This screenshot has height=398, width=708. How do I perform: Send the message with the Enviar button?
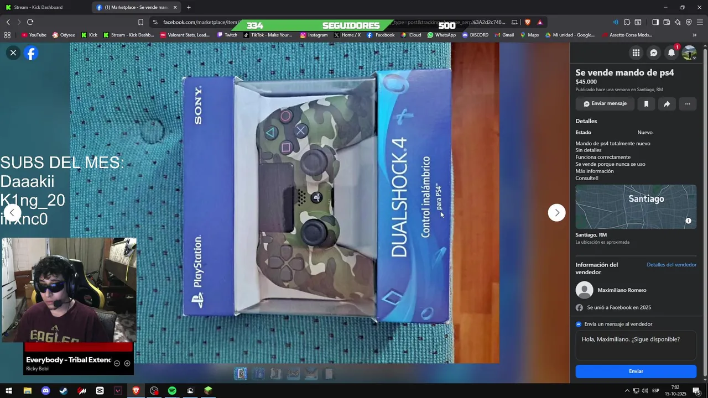click(636, 371)
